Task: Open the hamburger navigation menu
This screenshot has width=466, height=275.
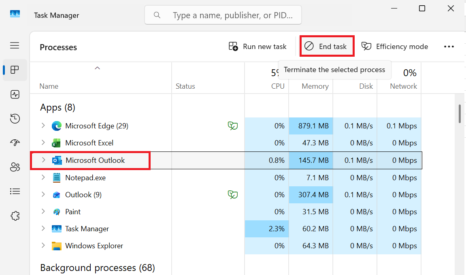Action: pos(15,45)
